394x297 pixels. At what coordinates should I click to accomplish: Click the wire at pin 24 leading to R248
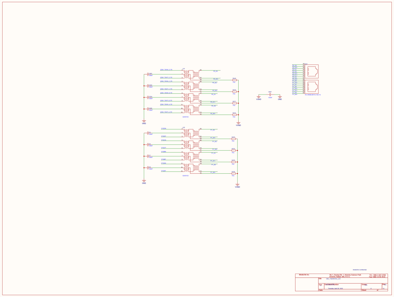(216, 80)
